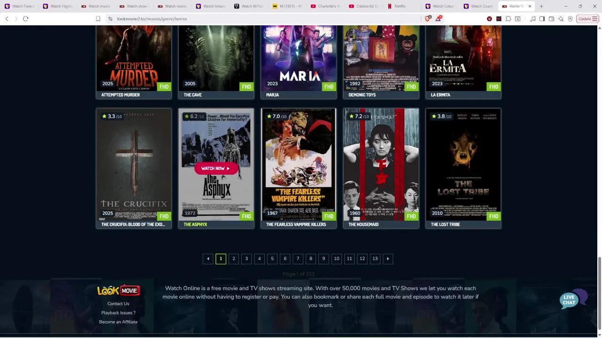Viewport: 602px width, 338px height.
Task: Close the Horror Movies tab
Action: tap(530, 6)
